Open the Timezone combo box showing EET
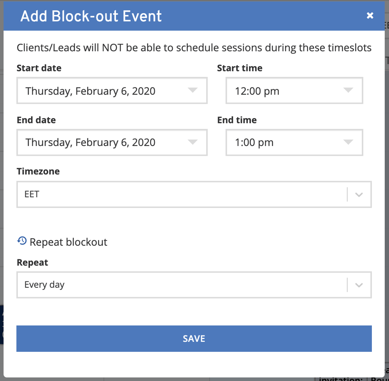 pyautogui.click(x=194, y=194)
